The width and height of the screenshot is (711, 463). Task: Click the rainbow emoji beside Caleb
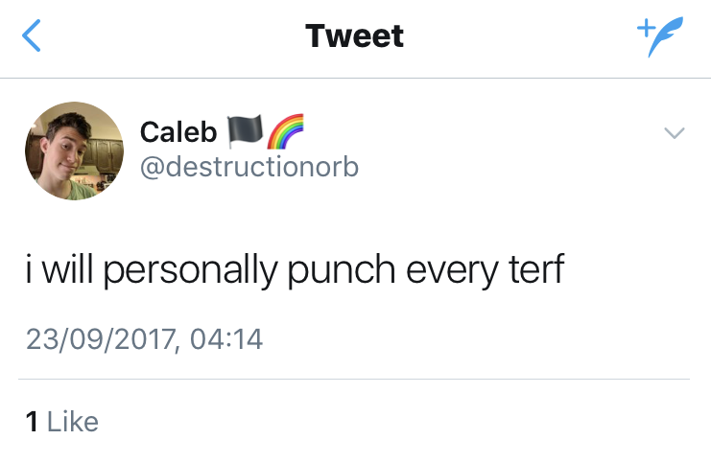[x=284, y=129]
